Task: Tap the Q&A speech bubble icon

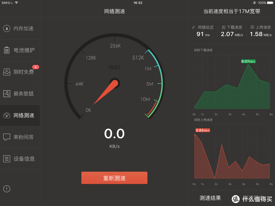Action: pos(7,137)
